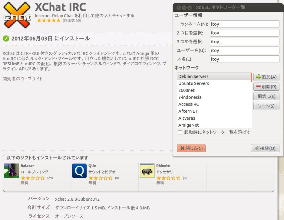
Task: Click the 閉じる(C) close button
Action: (191, 148)
